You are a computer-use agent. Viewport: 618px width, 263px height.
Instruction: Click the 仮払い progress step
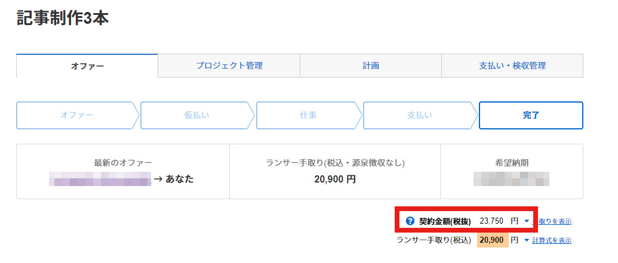pos(196,115)
